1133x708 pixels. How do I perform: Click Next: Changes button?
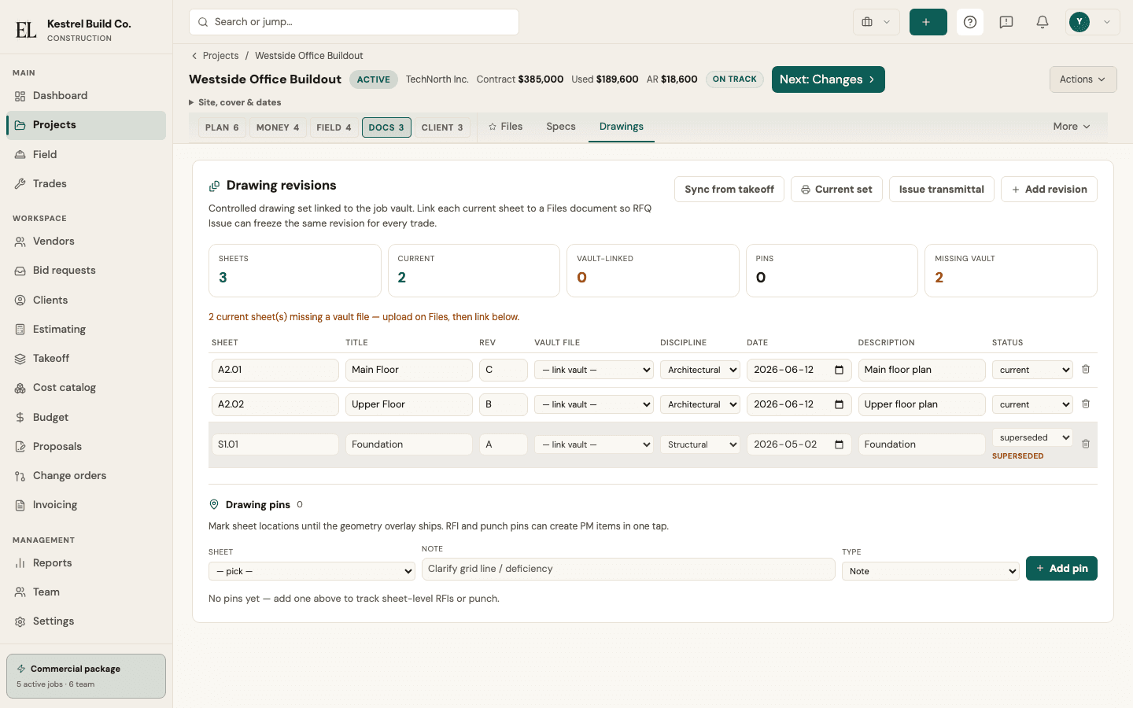(x=829, y=79)
